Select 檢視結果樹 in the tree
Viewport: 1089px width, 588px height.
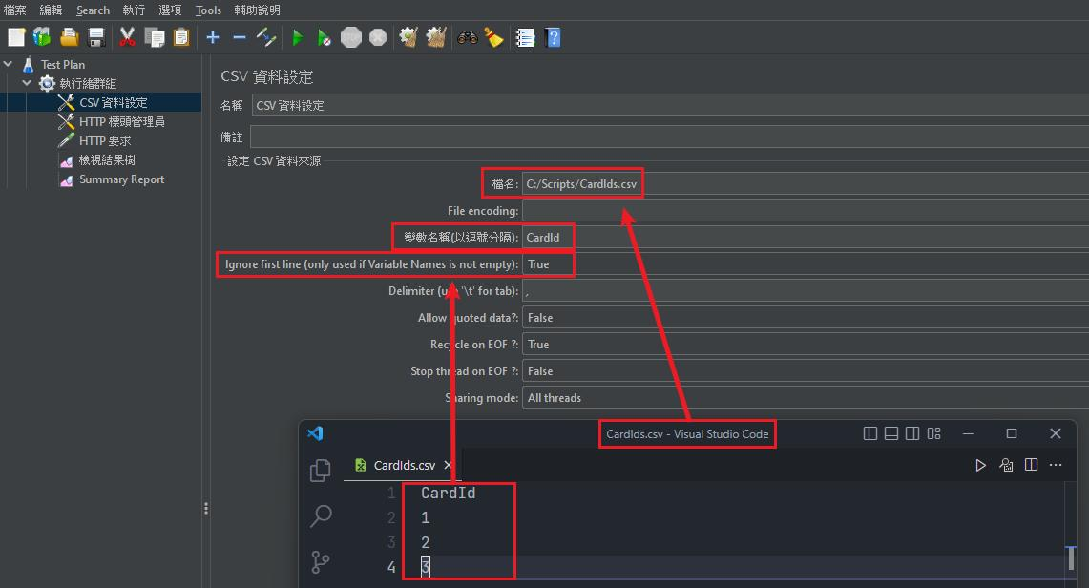[107, 159]
